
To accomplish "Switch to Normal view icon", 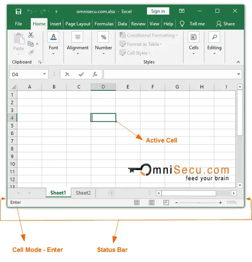I will [137, 203].
